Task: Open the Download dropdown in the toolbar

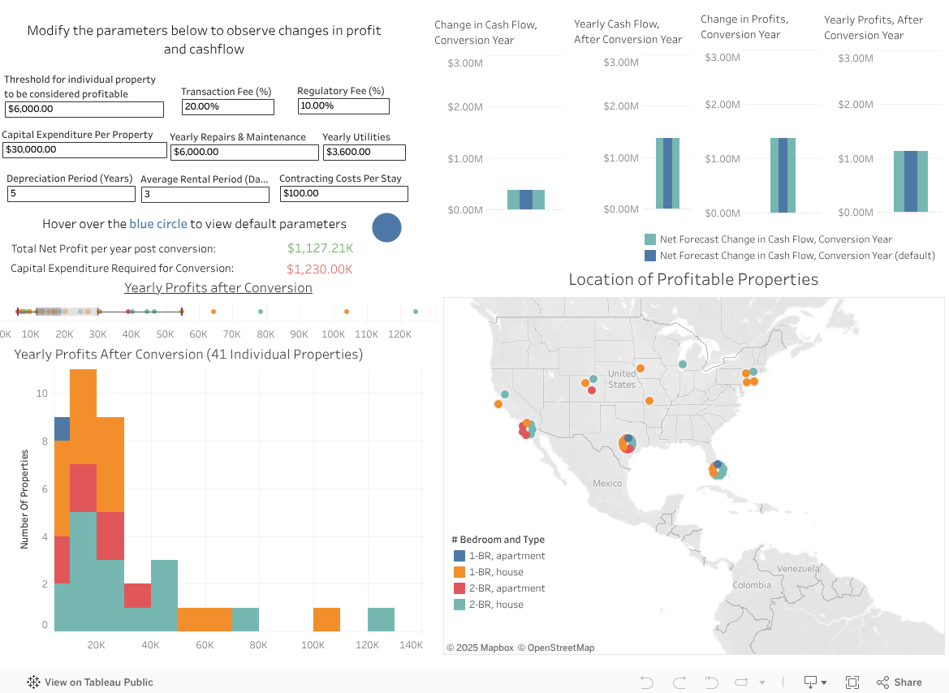Action: coord(814,682)
